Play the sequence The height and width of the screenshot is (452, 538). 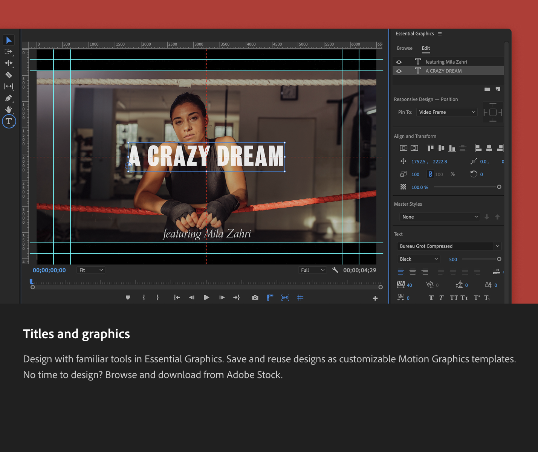pyautogui.click(x=206, y=298)
